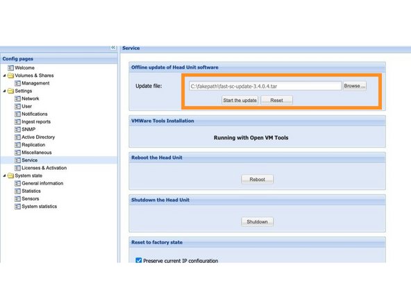Viewport: 411px width, 308px height.
Task: Open Ingest reports settings
Action: [36, 122]
